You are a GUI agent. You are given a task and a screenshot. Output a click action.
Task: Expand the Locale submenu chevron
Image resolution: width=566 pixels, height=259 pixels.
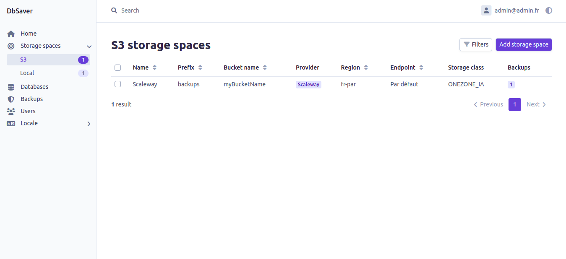[x=89, y=124]
